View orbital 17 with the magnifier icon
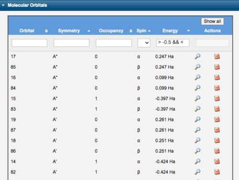The height and width of the screenshot is (180, 239). (197, 56)
